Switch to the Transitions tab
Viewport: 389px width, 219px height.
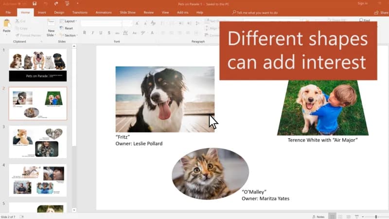tap(80, 12)
